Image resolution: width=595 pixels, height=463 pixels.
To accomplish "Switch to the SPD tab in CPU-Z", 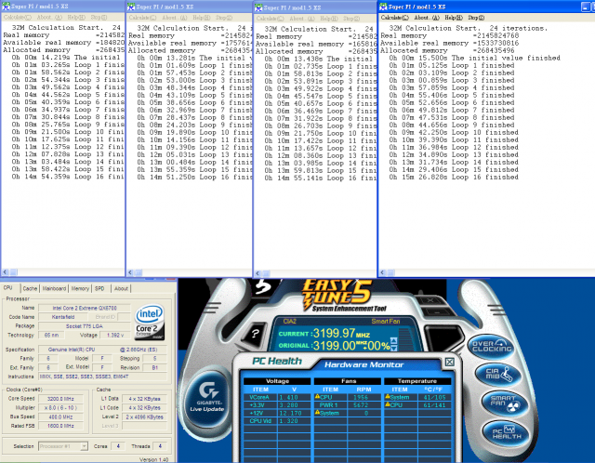I will pos(99,288).
